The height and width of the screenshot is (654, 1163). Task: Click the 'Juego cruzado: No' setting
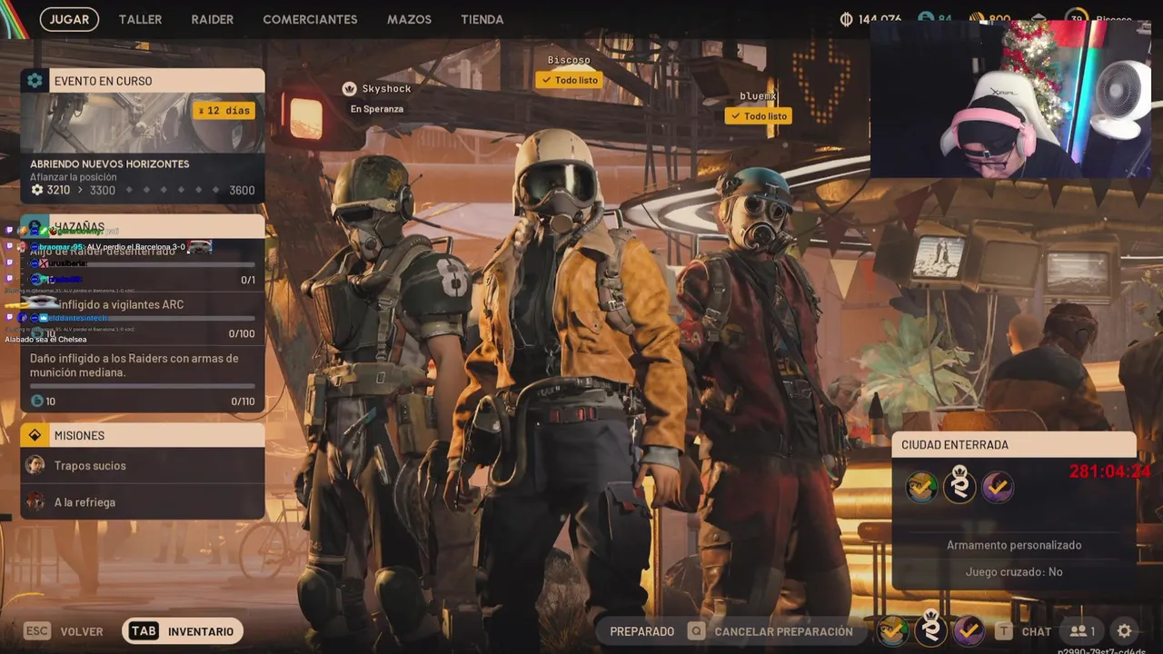[1014, 571]
